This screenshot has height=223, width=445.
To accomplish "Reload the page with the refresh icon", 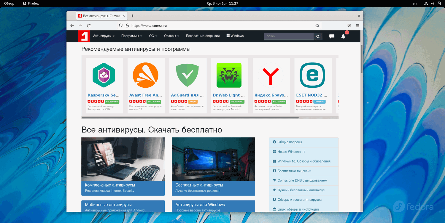I will point(89,26).
